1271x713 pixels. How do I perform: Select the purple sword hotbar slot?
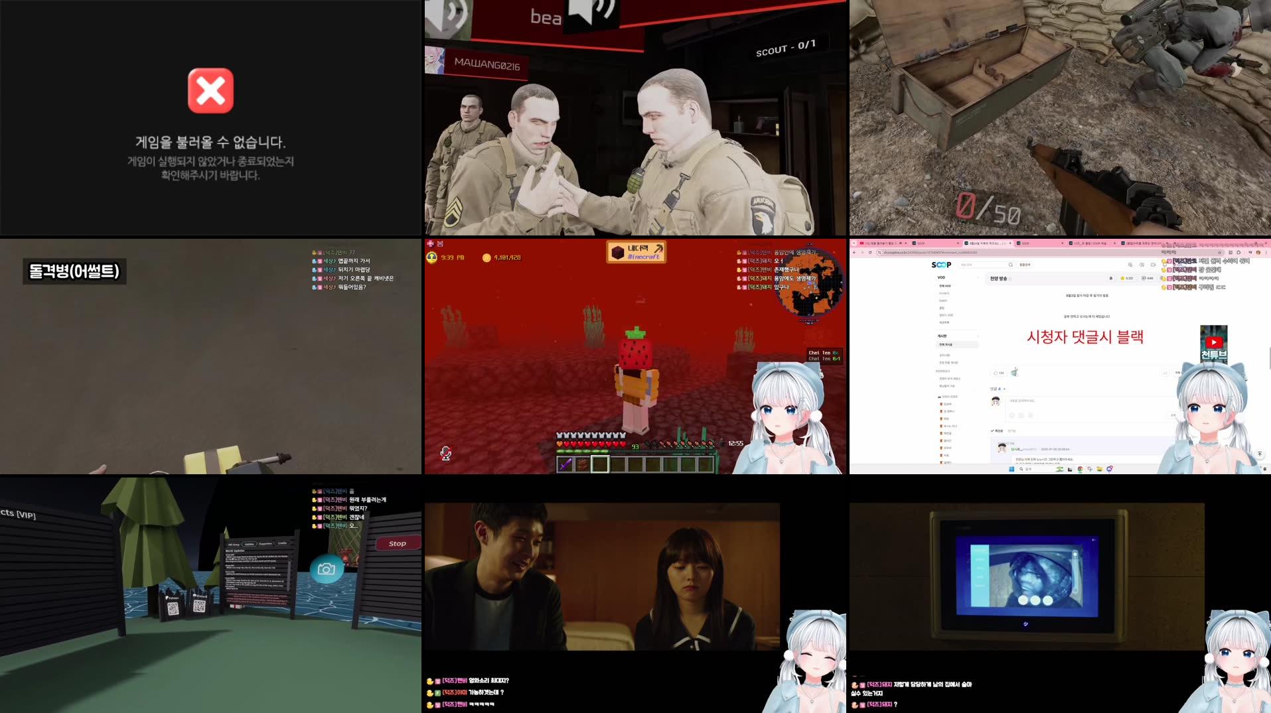[x=565, y=464]
